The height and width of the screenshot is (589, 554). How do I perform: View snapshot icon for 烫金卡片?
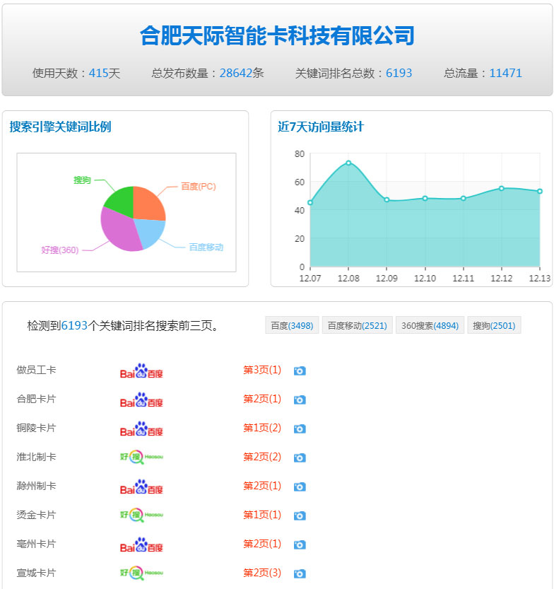[x=300, y=515]
